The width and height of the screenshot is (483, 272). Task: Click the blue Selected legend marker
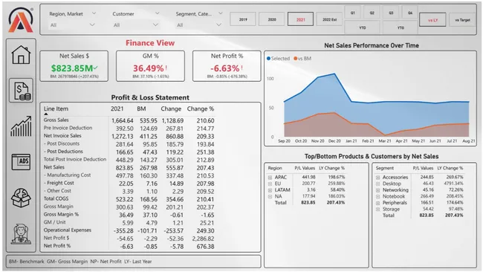268,58
